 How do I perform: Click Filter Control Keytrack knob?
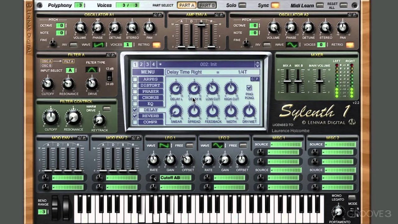[x=99, y=120]
